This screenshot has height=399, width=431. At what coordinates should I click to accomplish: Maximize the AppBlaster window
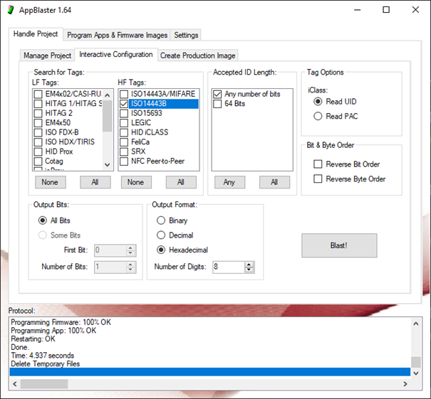click(x=386, y=10)
